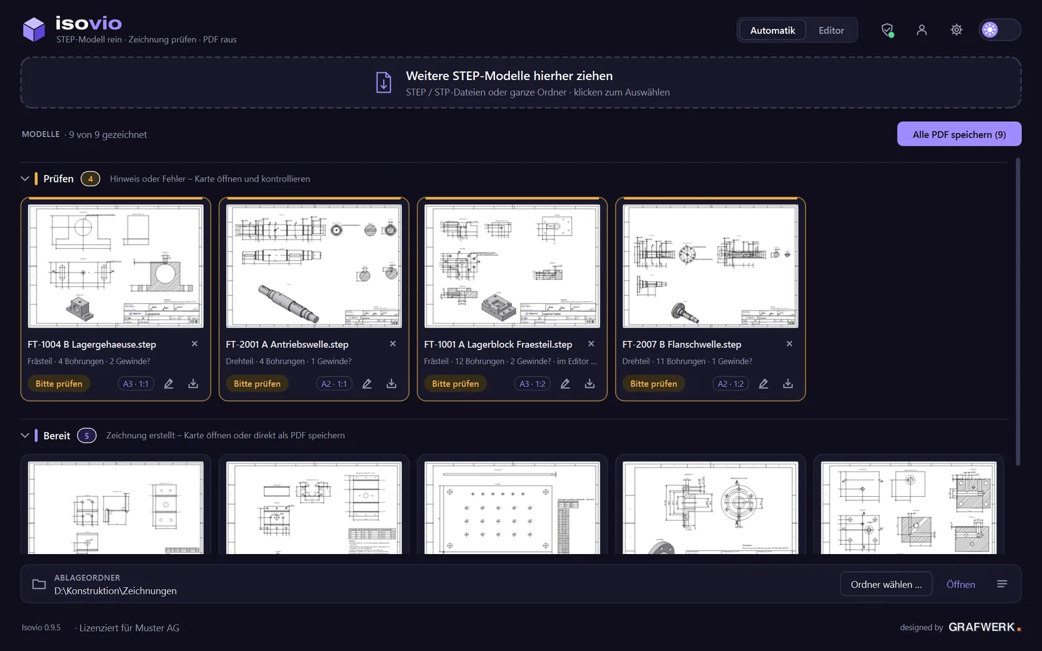Edit the FT-2007 B Flanschwelle drawing

[x=763, y=384]
